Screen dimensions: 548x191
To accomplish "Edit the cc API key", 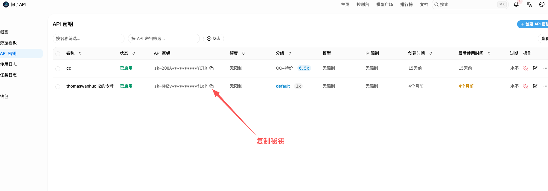I will (535, 68).
